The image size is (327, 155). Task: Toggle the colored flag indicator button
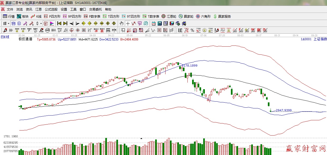pyautogui.click(x=52, y=23)
